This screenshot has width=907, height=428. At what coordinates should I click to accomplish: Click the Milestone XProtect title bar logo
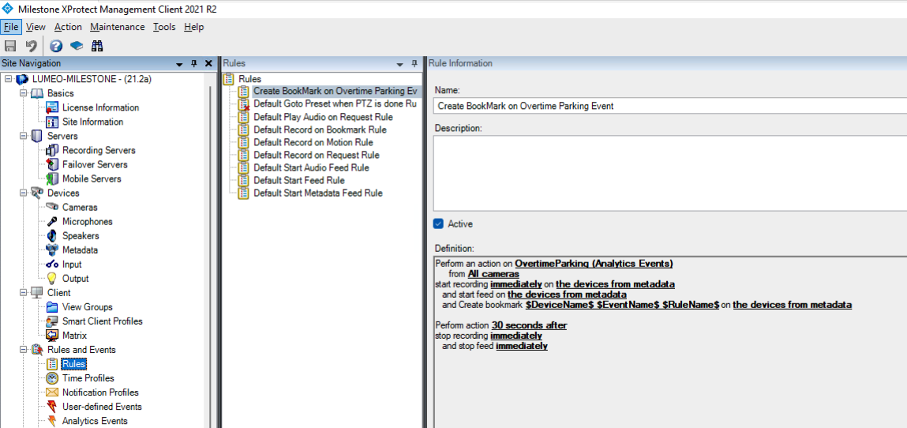pyautogui.click(x=8, y=9)
